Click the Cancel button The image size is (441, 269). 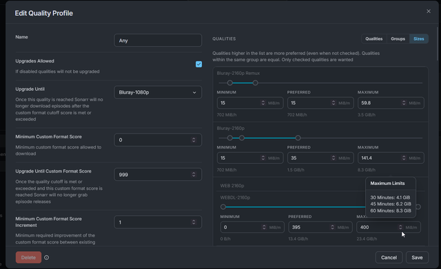(389, 257)
